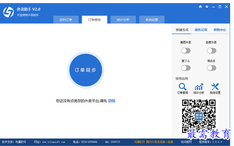Click the round 订单同步 button

[86, 70]
